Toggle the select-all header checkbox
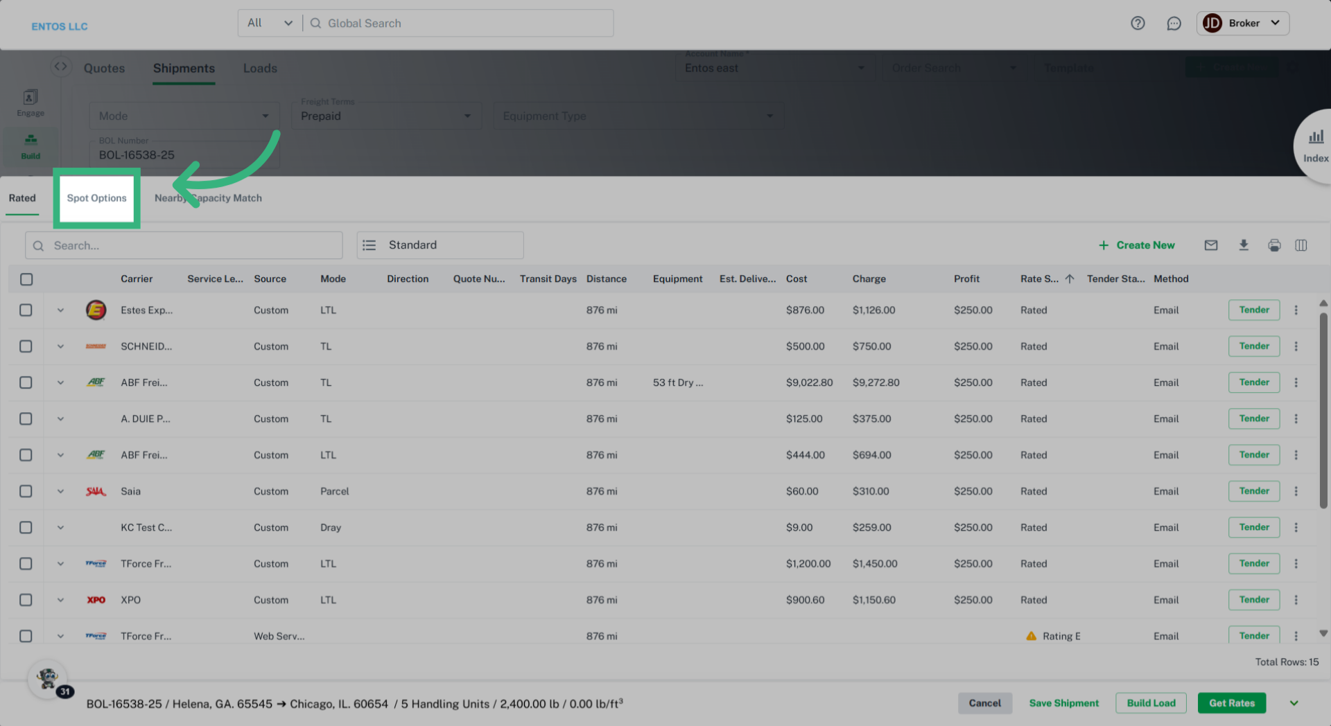The image size is (1331, 726). (x=26, y=279)
